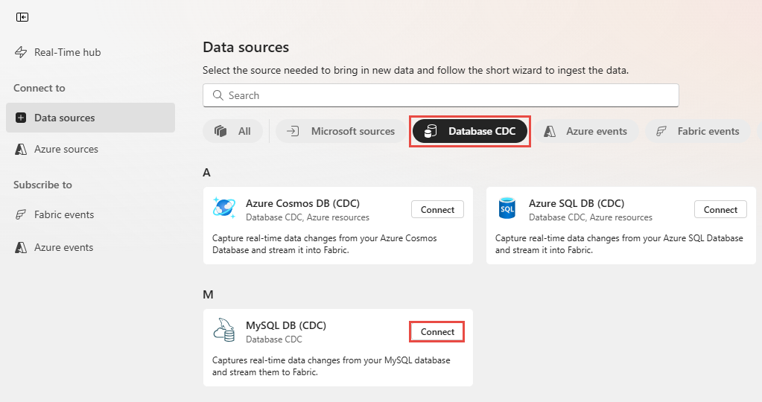Screen dimensions: 762x402
Task: Click the Azure Cosmos DB icon
Action: pos(223,208)
